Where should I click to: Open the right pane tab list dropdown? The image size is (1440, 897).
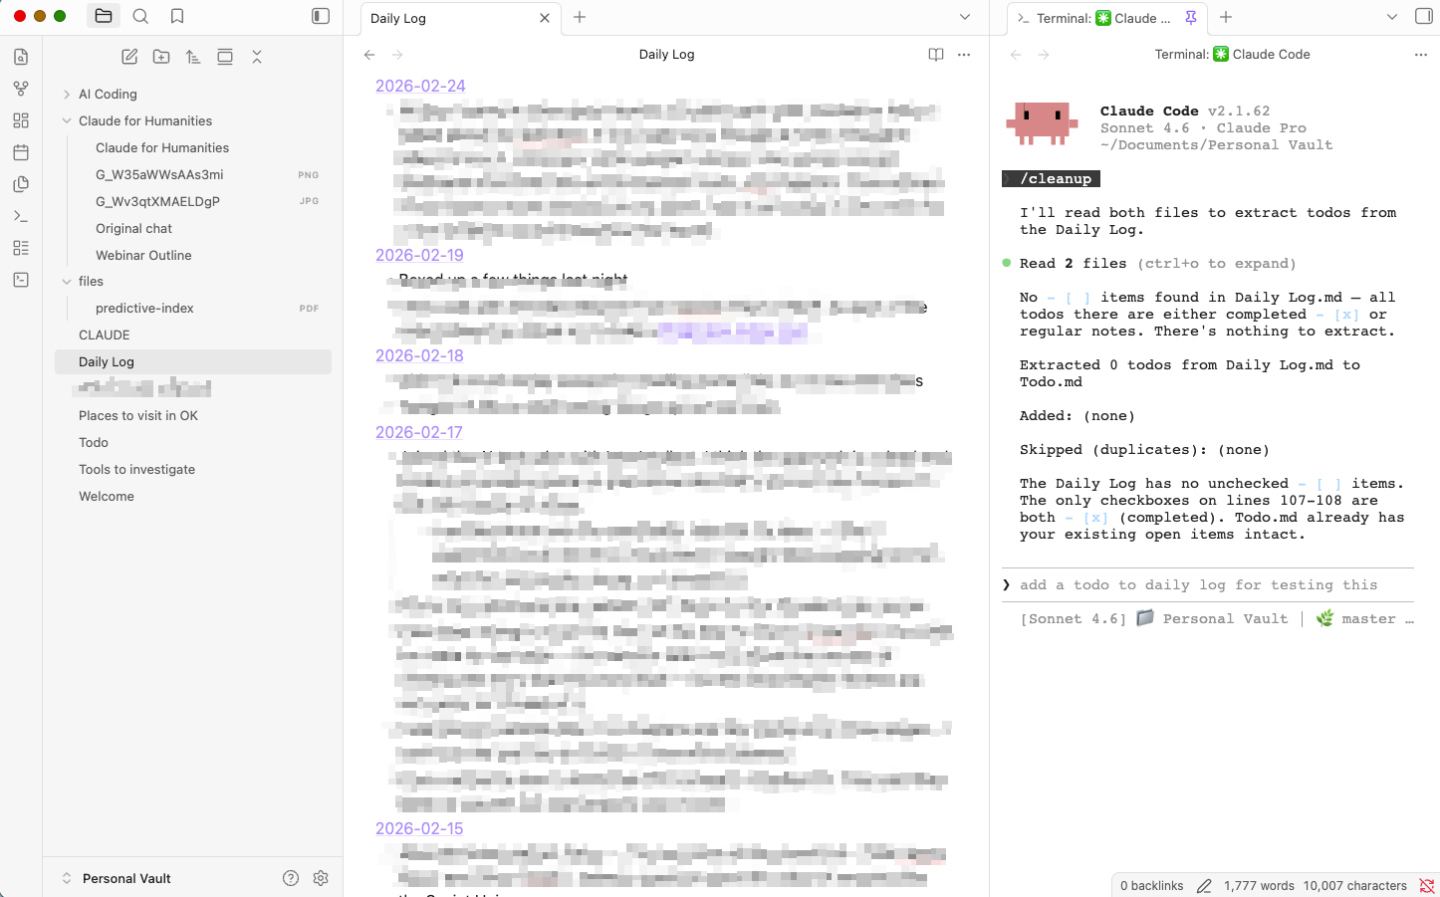coord(1392,17)
